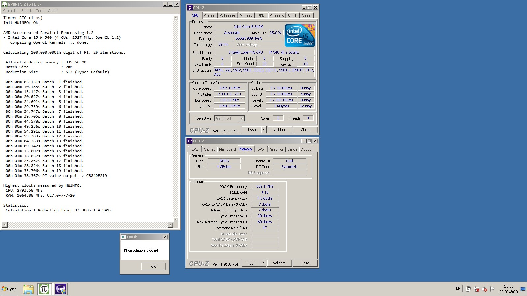
Task: Open the About menu in GPUPI
Action: click(53, 11)
